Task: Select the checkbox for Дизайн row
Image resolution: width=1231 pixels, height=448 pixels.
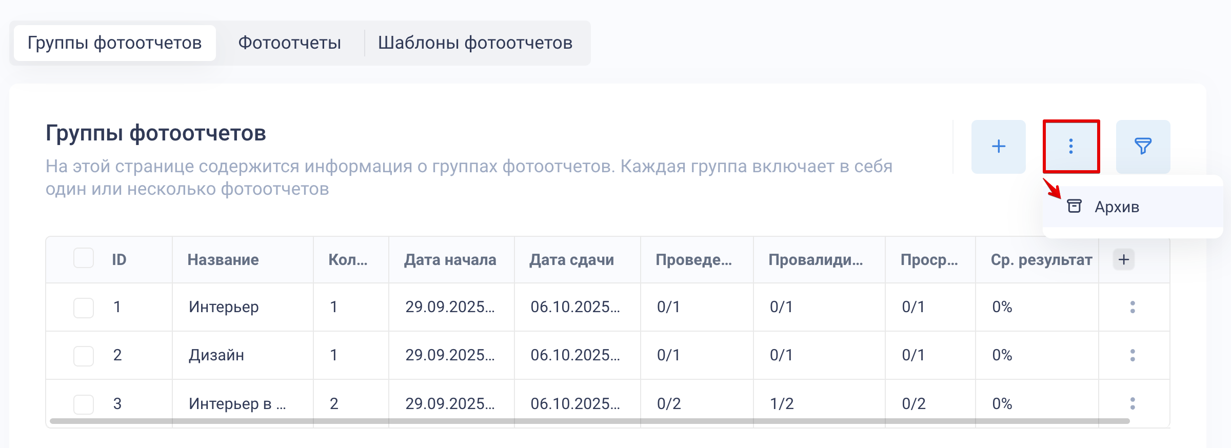Action: (84, 356)
